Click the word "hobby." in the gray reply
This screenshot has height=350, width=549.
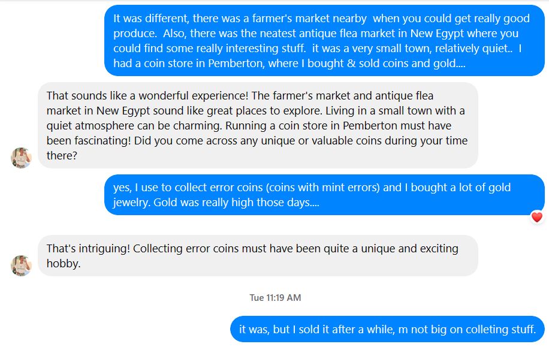pos(63,263)
